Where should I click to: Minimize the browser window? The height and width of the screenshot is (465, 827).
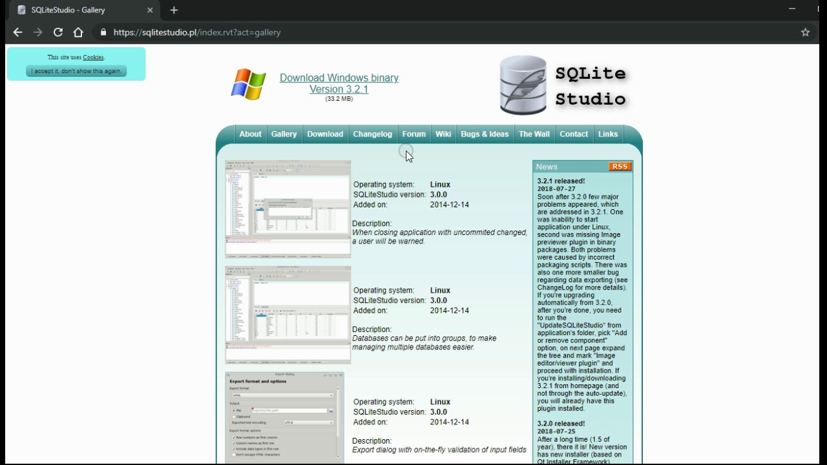[792, 9]
